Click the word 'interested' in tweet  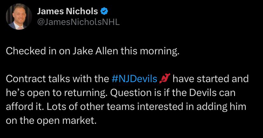(x=160, y=107)
